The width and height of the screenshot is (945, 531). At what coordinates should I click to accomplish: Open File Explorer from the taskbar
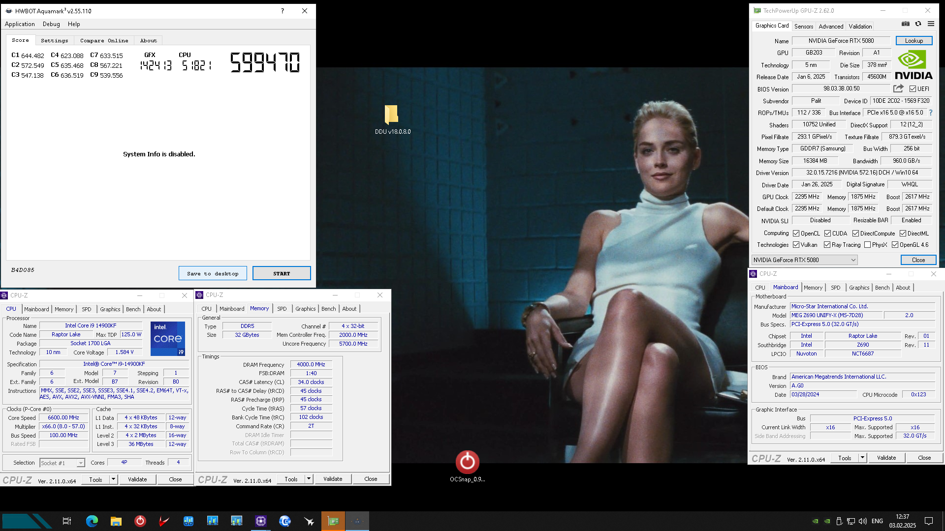(x=116, y=521)
